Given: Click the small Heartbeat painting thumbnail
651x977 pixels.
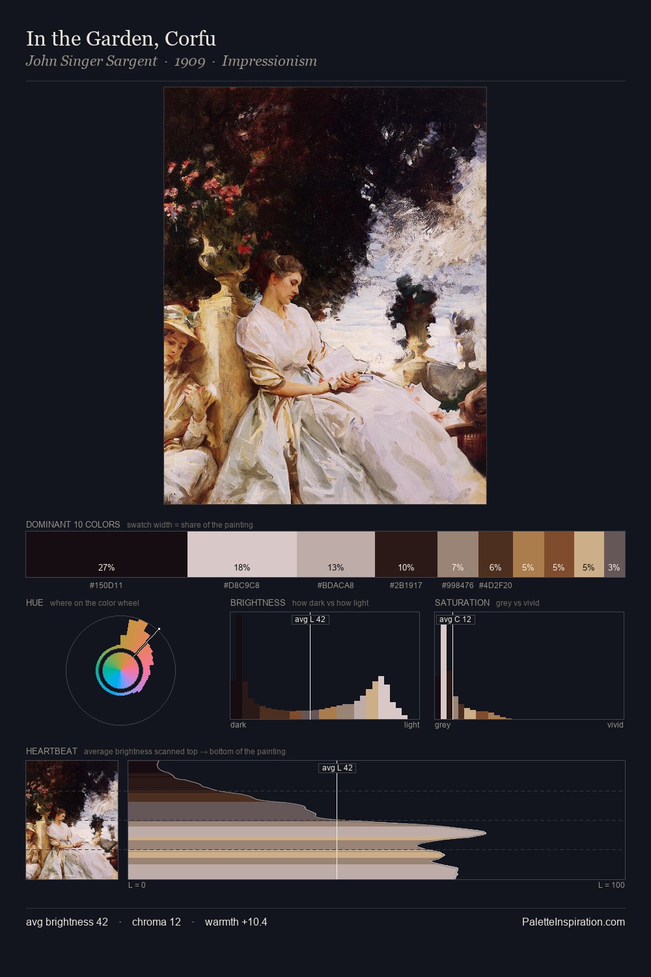Looking at the screenshot, I should (72, 820).
